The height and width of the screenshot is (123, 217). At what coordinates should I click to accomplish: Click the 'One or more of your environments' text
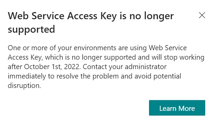62,48
